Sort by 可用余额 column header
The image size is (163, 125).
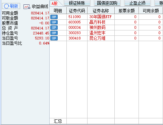tap(151, 11)
